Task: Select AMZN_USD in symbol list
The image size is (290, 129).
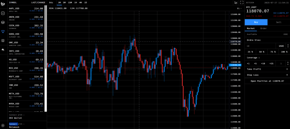Action: 26,18
